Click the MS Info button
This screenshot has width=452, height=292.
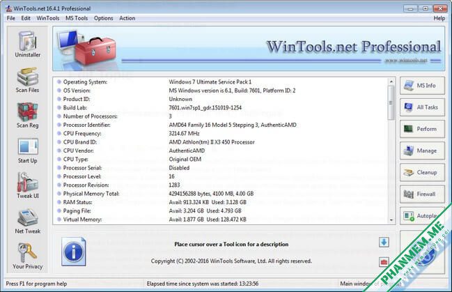422,86
